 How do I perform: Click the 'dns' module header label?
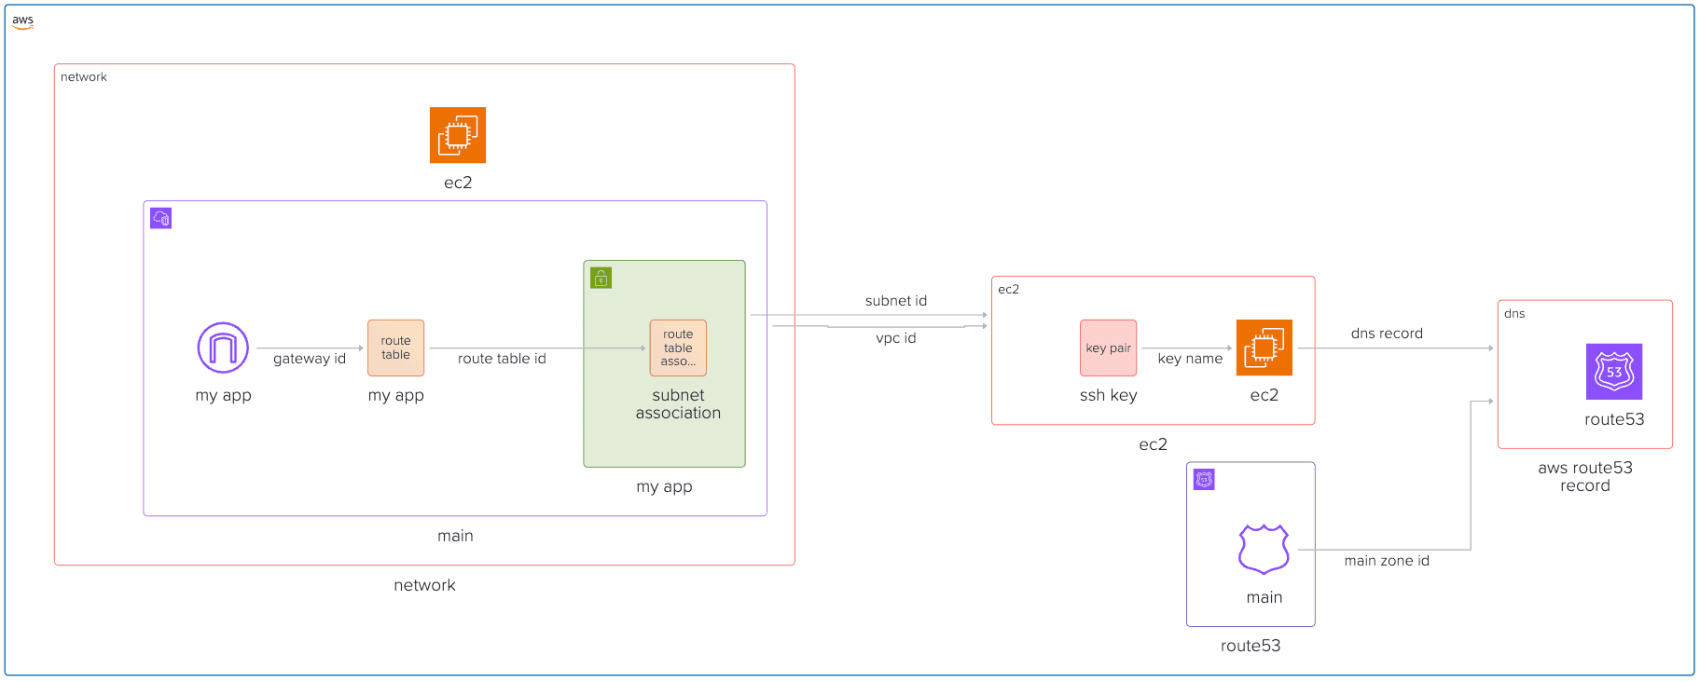[1514, 314]
